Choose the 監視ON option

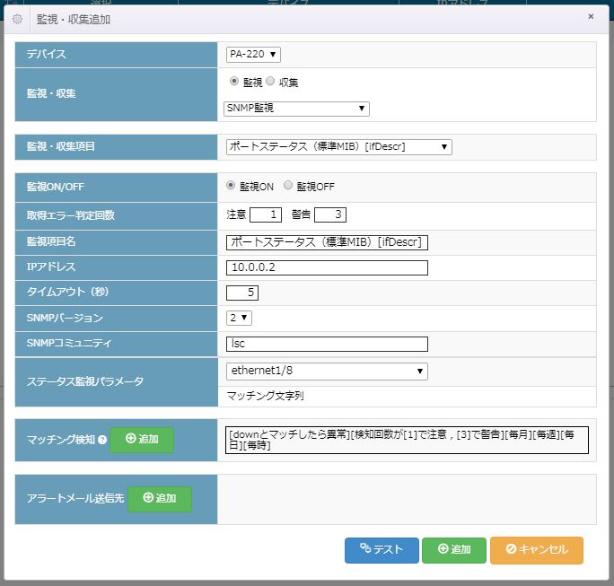232,186
